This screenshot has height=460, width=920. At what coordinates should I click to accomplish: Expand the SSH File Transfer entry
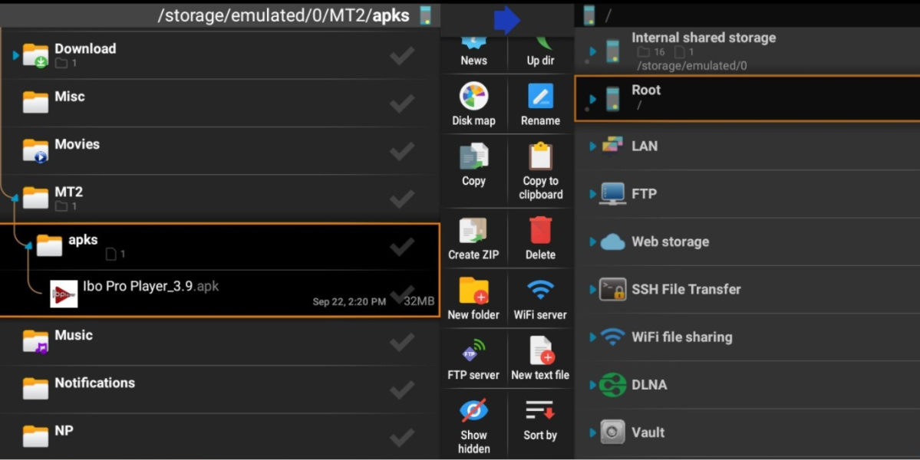pyautogui.click(x=591, y=289)
